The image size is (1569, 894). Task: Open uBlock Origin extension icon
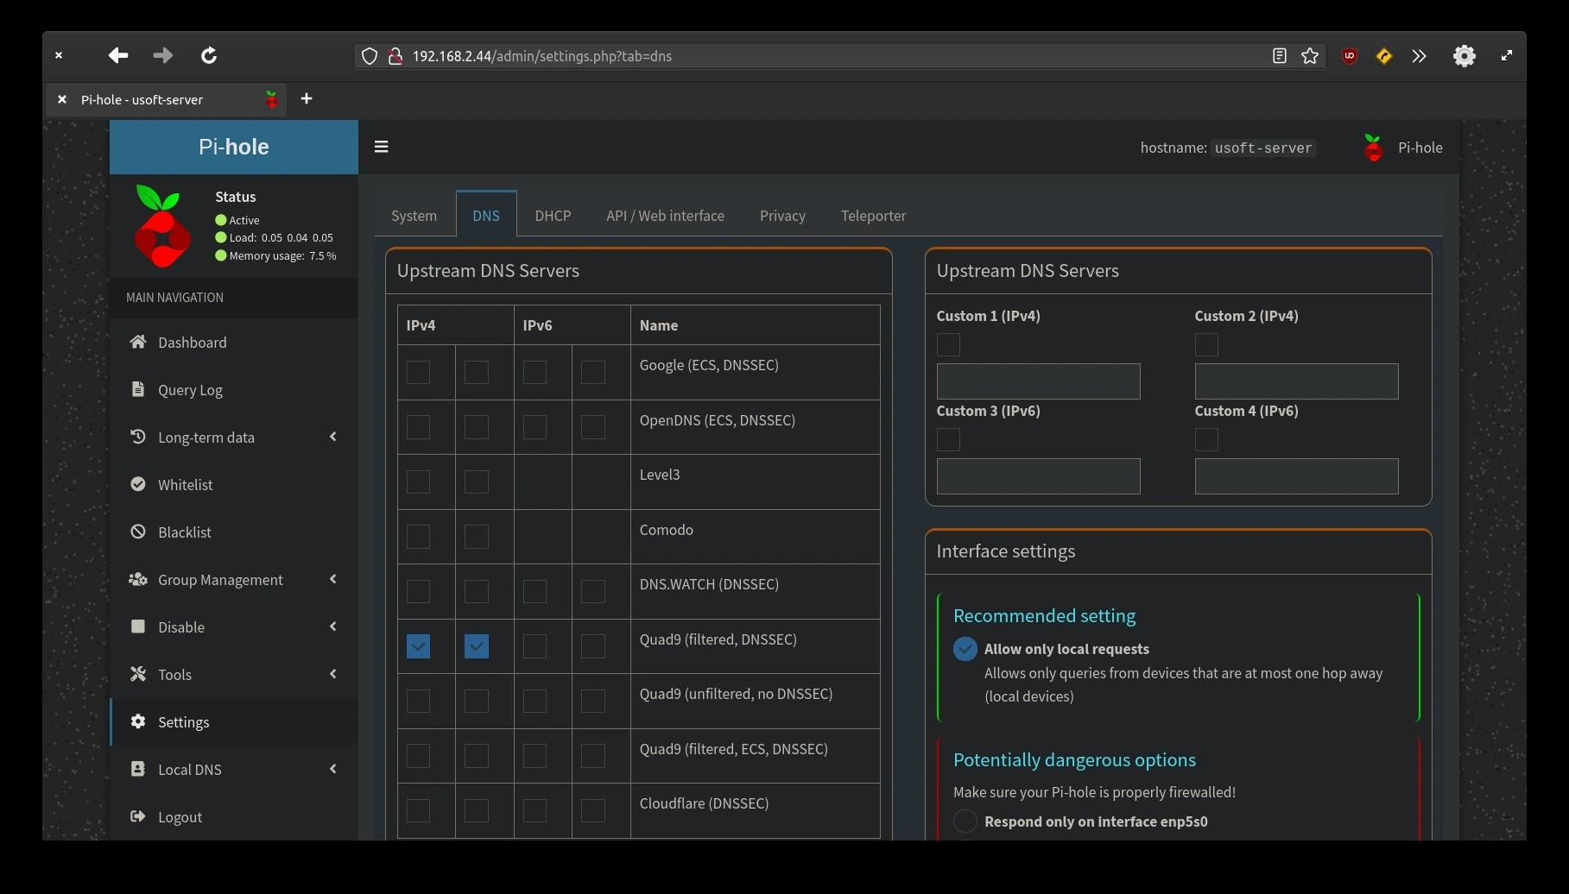click(x=1350, y=56)
